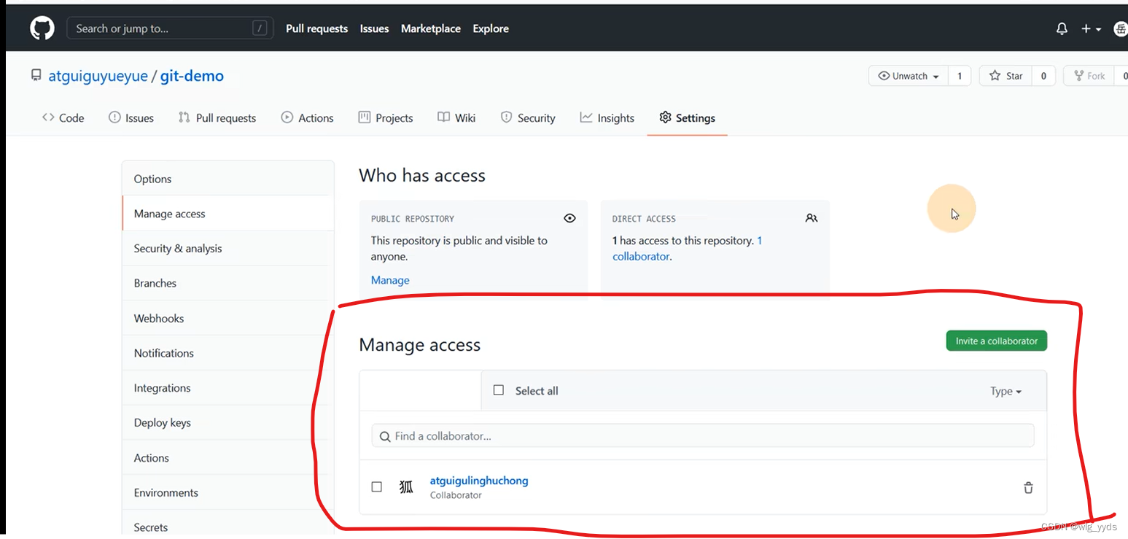Click Pull requests in top navigation
Image resolution: width=1128 pixels, height=539 pixels.
pyautogui.click(x=316, y=28)
